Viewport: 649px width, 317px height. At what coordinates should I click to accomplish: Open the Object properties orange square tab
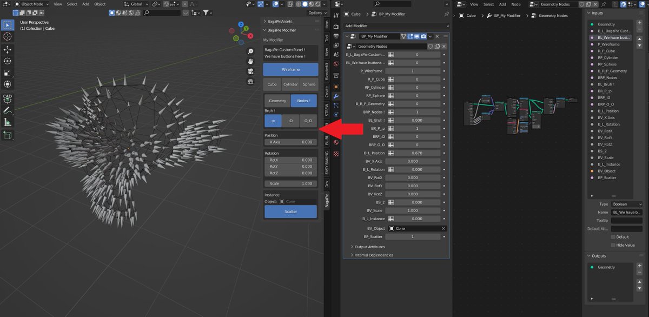pos(336,87)
